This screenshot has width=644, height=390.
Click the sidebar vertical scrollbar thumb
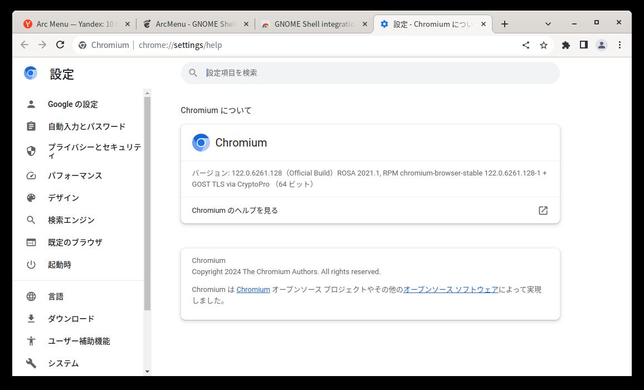point(148,204)
